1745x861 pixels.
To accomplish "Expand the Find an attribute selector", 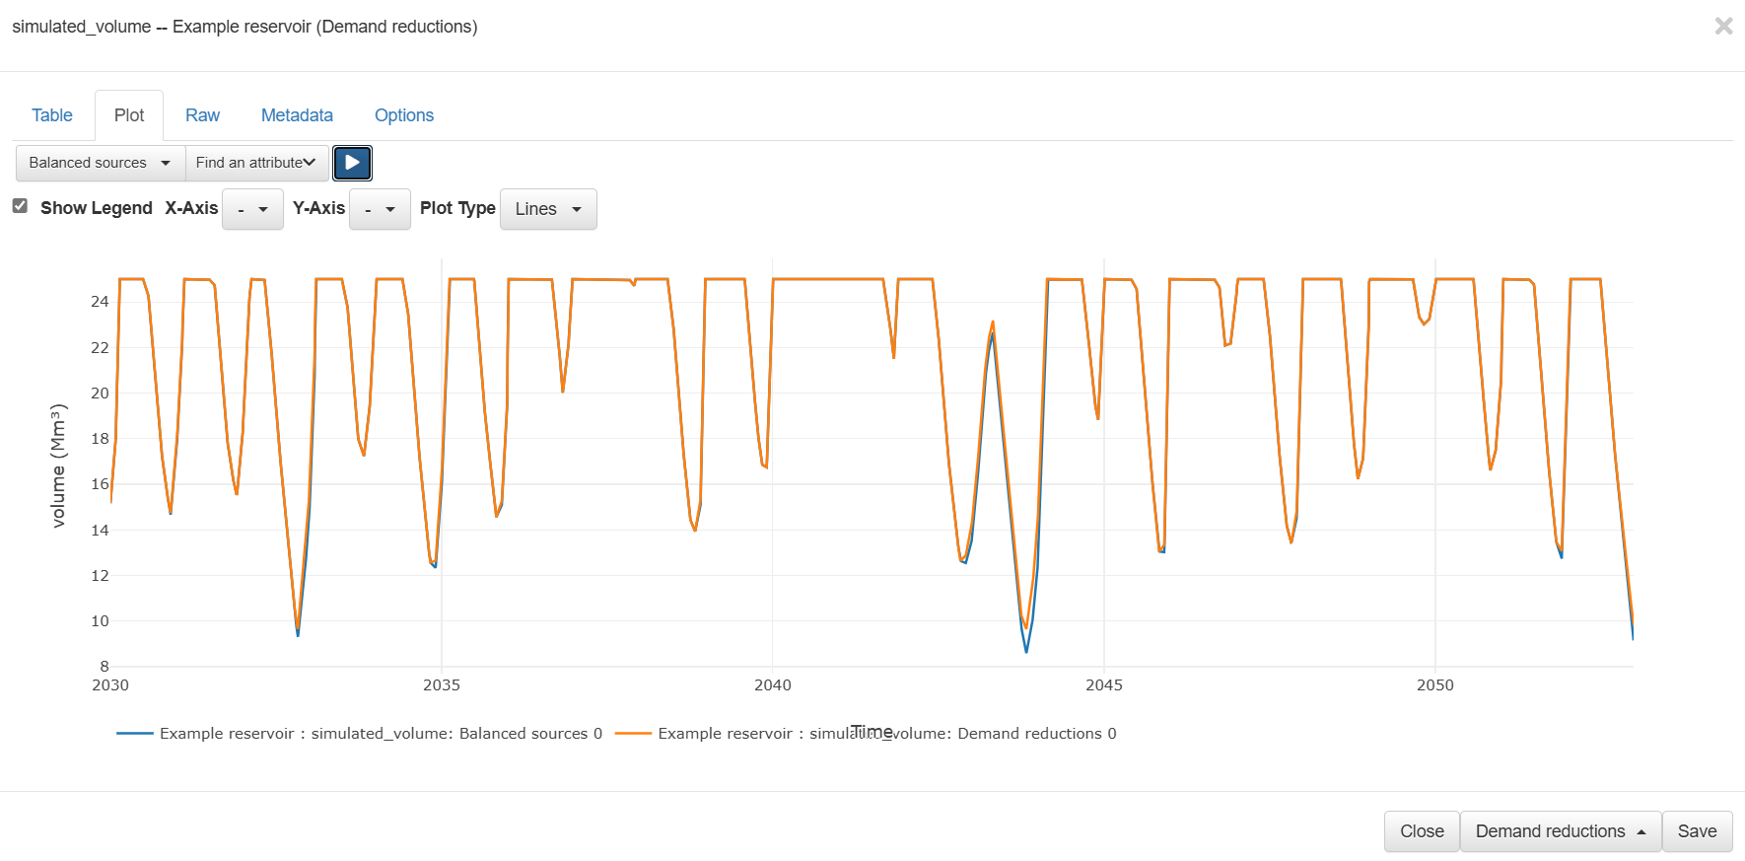I will coord(256,163).
